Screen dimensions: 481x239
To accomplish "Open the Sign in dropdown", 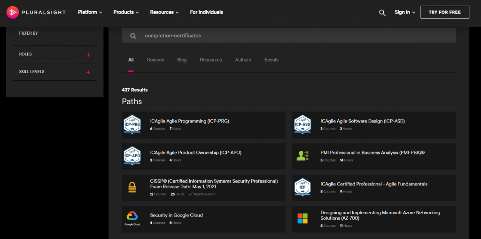I will (405, 12).
